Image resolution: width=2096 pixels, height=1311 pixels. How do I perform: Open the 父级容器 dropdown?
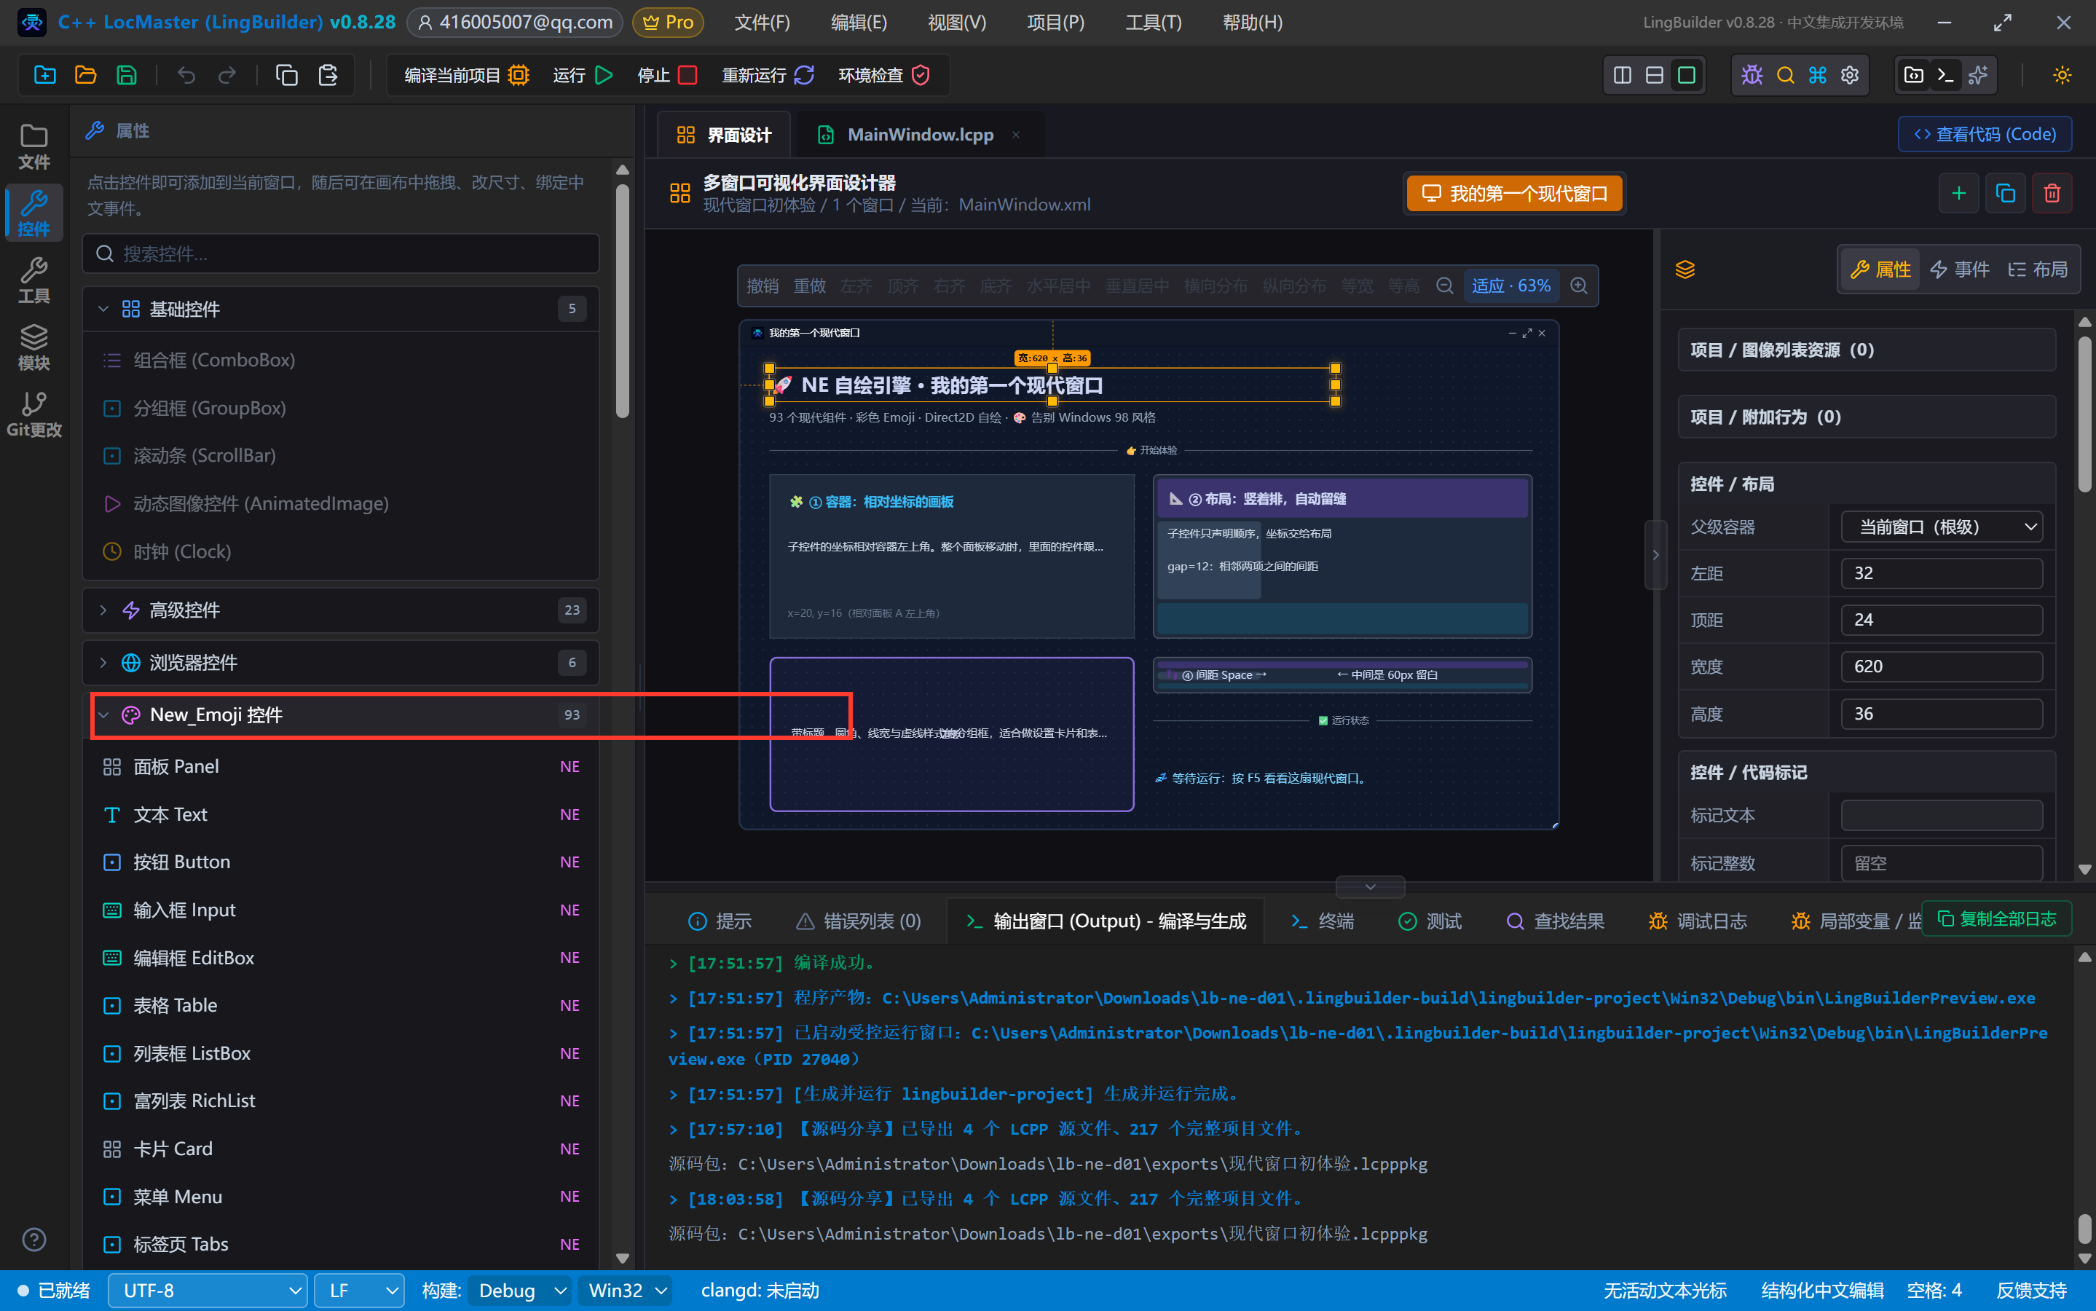coord(1941,527)
